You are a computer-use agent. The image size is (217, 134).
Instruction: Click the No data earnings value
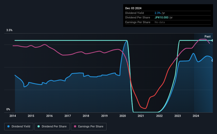click(160, 22)
